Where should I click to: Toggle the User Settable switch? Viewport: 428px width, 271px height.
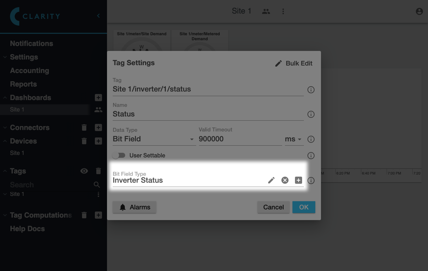pos(119,156)
